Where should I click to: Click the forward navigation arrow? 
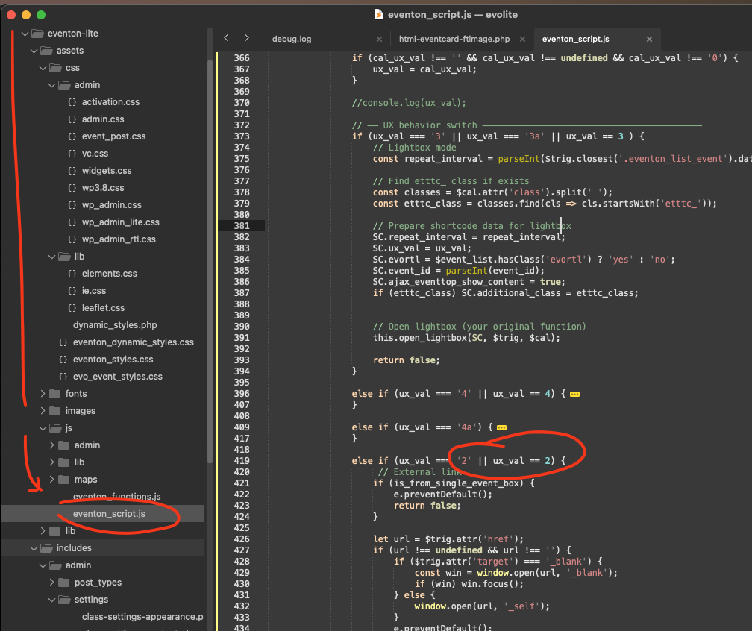(x=246, y=38)
